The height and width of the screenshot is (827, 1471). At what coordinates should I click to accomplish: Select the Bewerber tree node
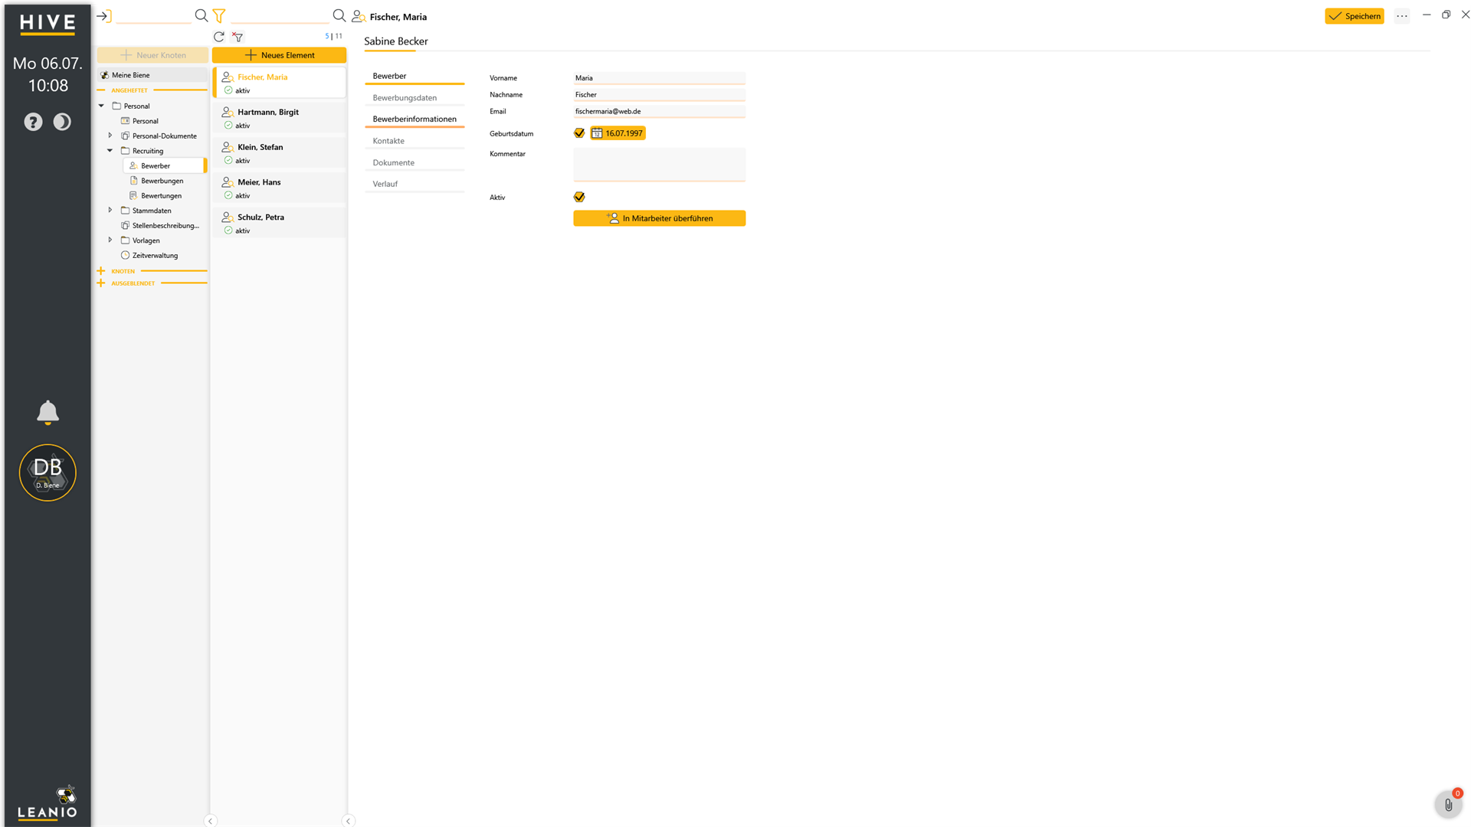click(x=164, y=165)
